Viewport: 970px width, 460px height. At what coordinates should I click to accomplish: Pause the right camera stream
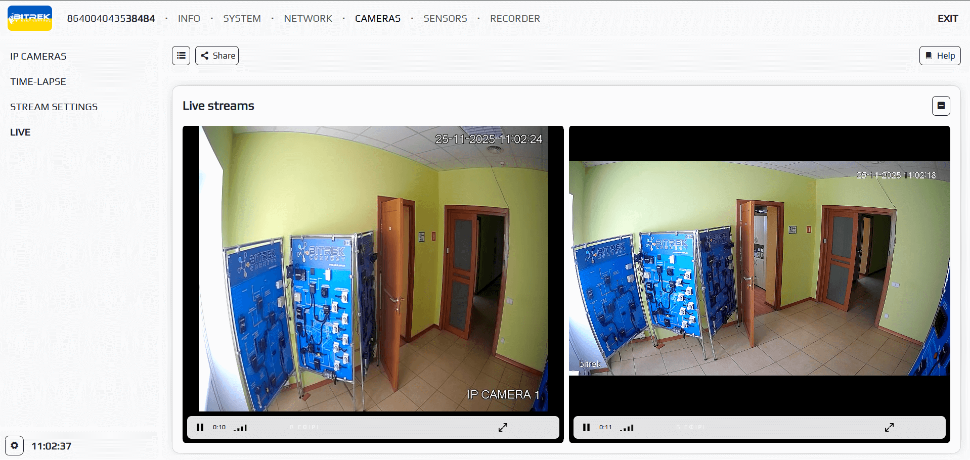click(586, 428)
